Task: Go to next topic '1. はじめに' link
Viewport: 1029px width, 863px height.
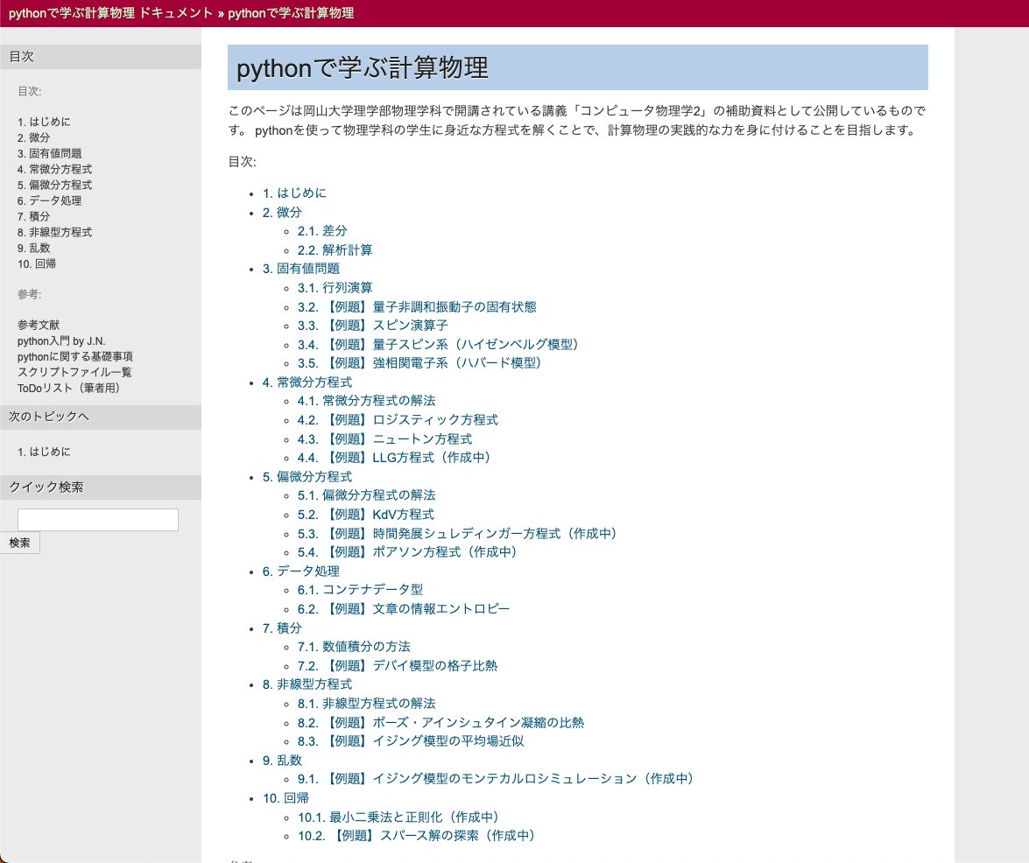Action: coord(44,452)
